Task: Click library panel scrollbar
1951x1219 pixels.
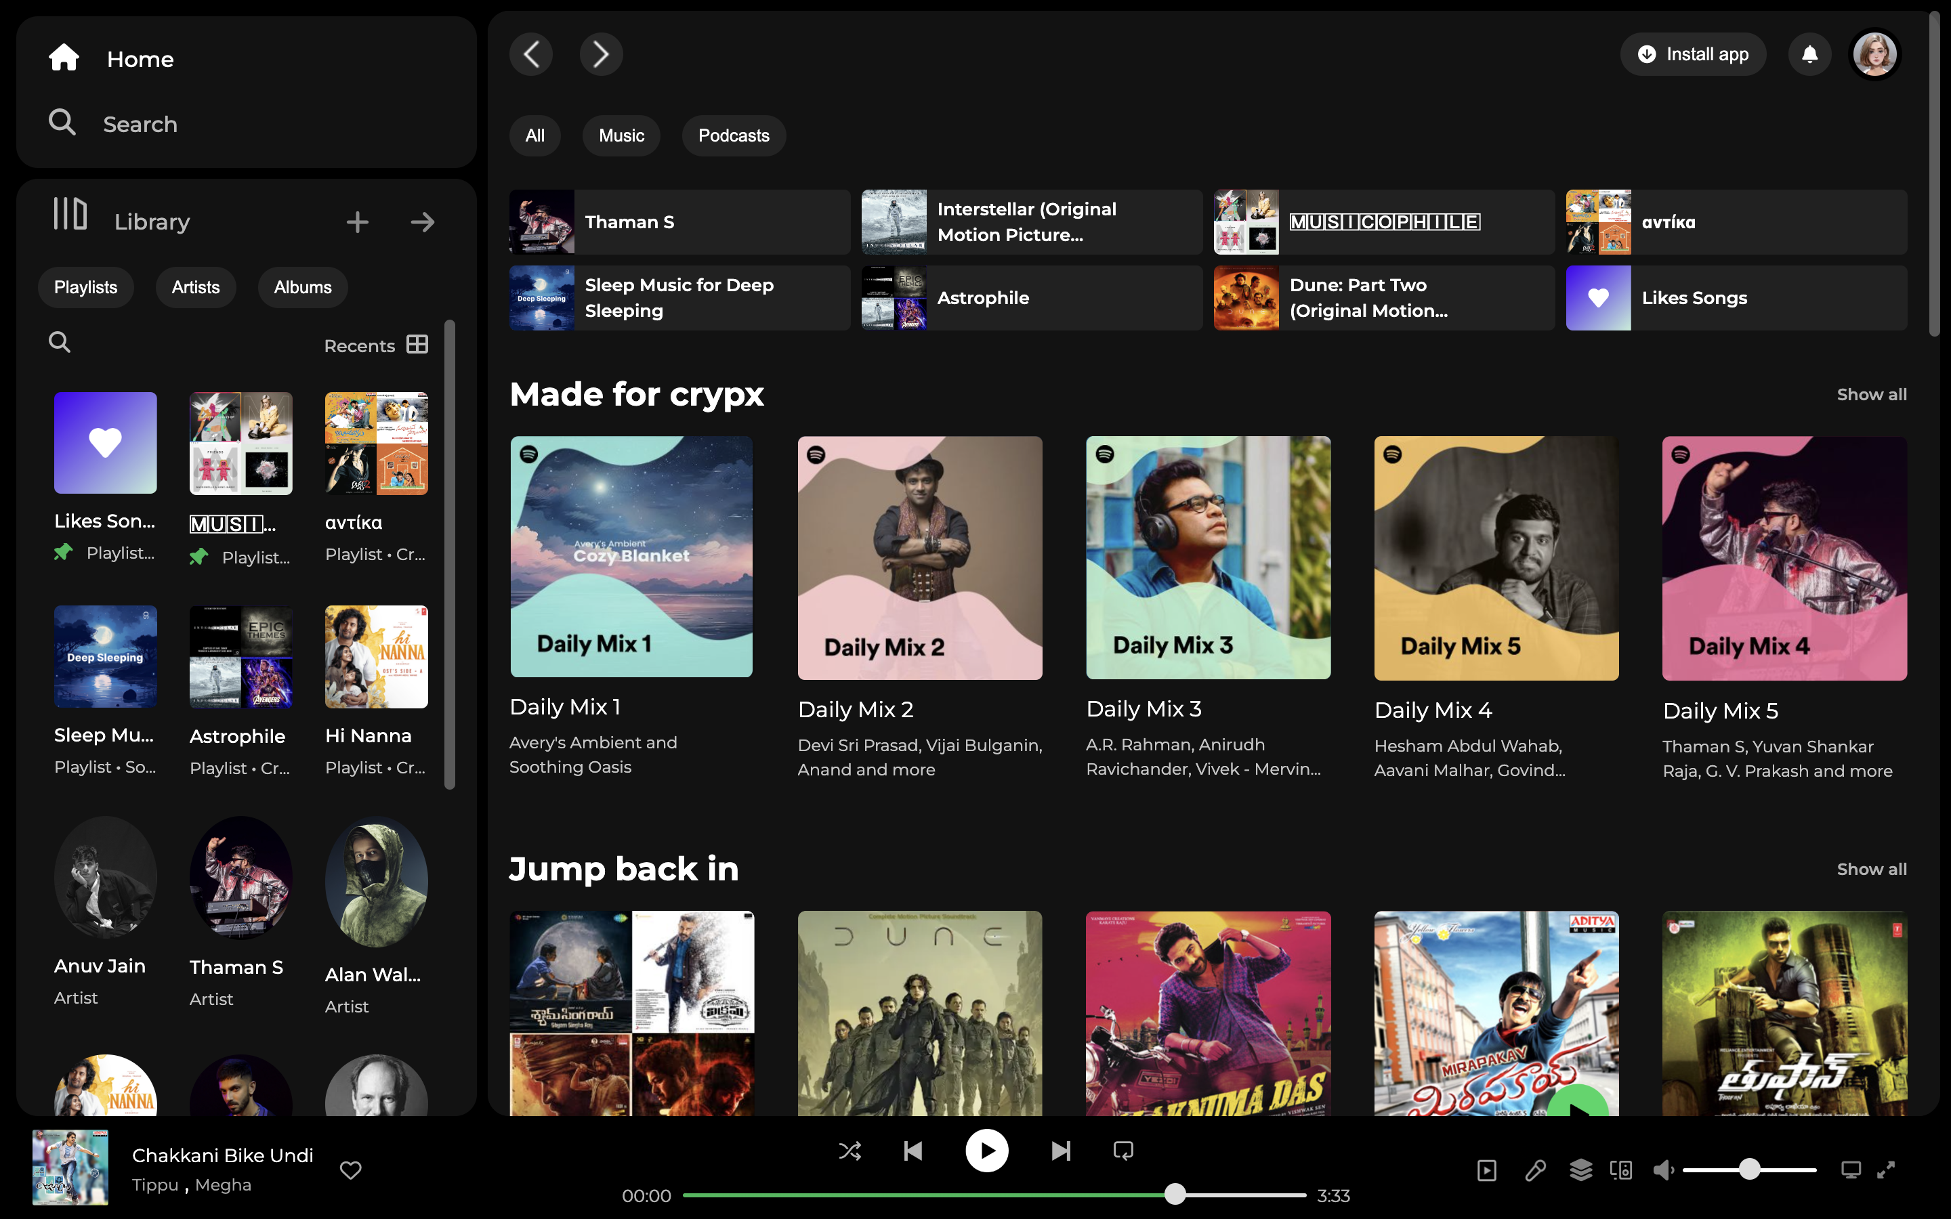Action: (450, 555)
